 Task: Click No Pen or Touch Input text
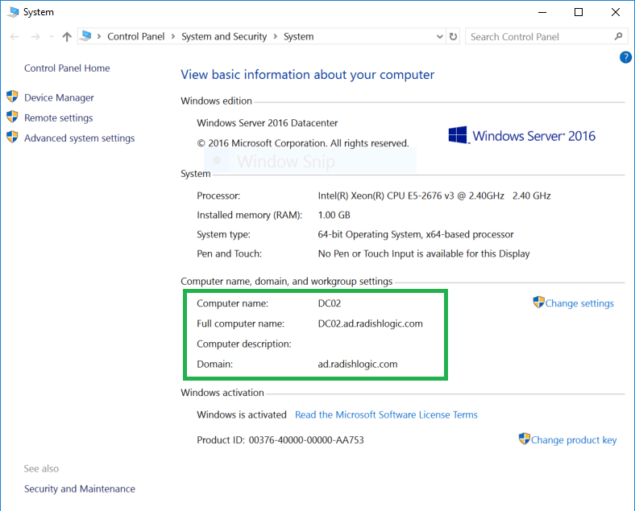tap(424, 253)
